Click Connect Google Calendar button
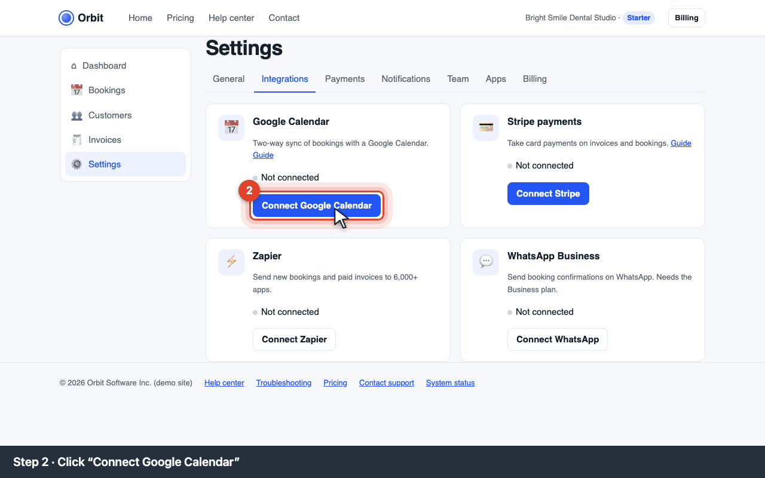Screen dimensions: 765x478 pos(317,206)
